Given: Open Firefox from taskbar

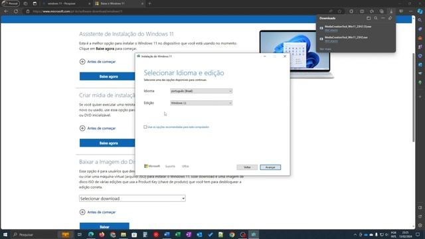Looking at the screenshot, I should click(102, 234).
